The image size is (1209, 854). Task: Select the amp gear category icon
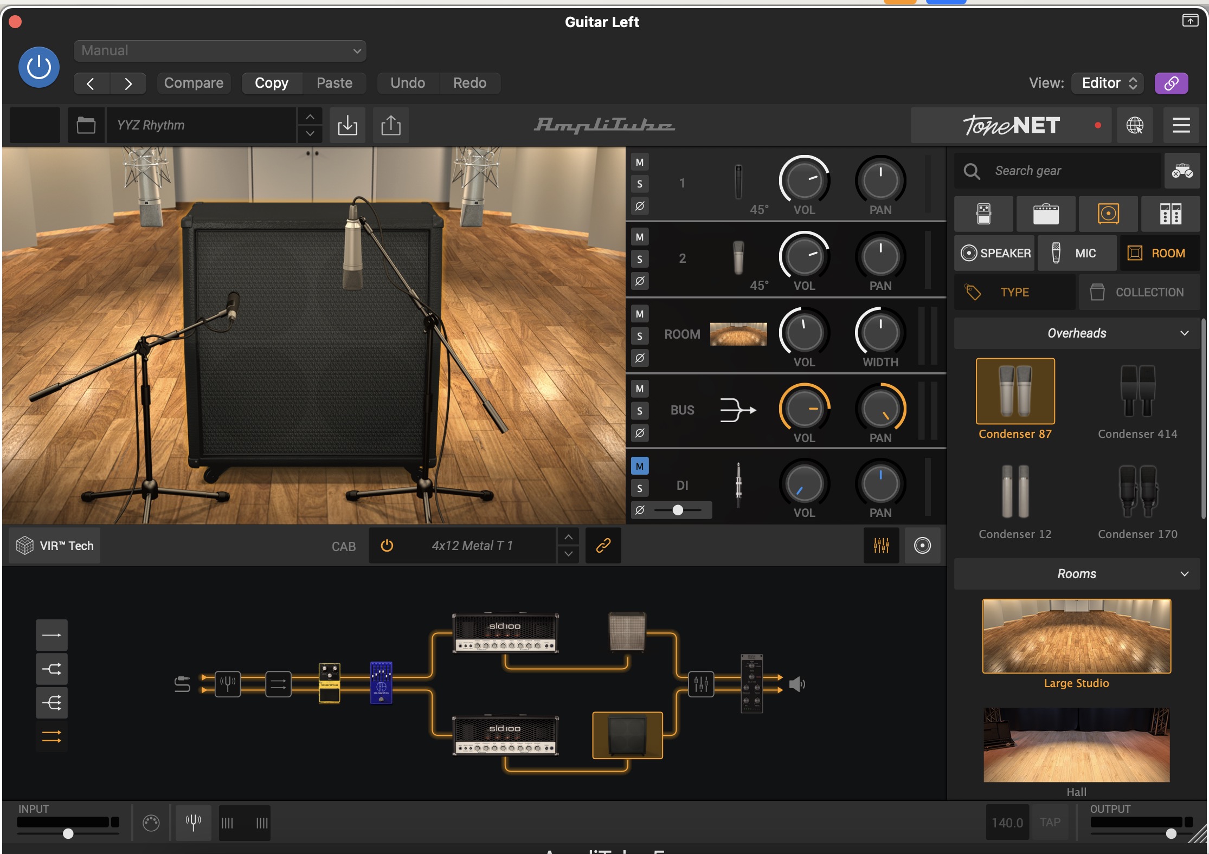1046,214
